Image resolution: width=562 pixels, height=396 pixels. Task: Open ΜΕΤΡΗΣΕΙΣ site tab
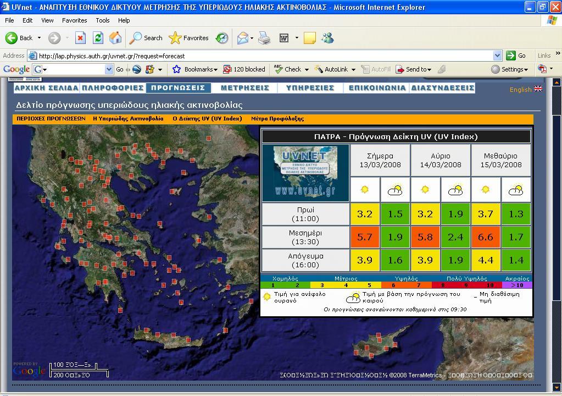[x=245, y=88]
